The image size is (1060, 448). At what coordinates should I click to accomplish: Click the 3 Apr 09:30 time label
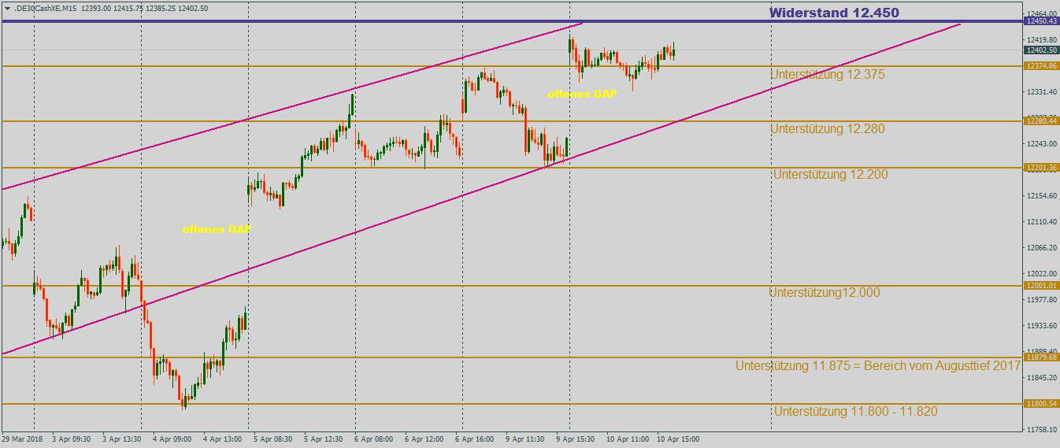point(72,439)
